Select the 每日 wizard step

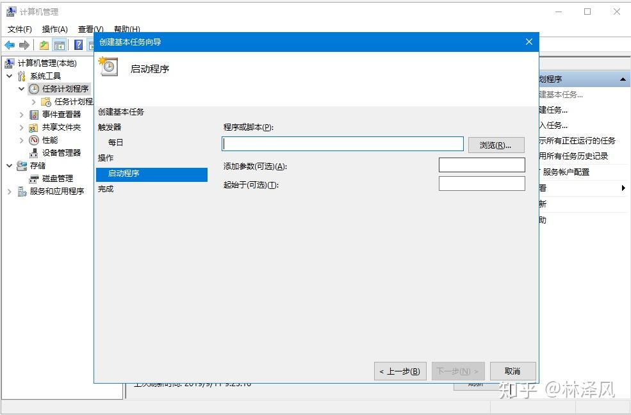(115, 142)
